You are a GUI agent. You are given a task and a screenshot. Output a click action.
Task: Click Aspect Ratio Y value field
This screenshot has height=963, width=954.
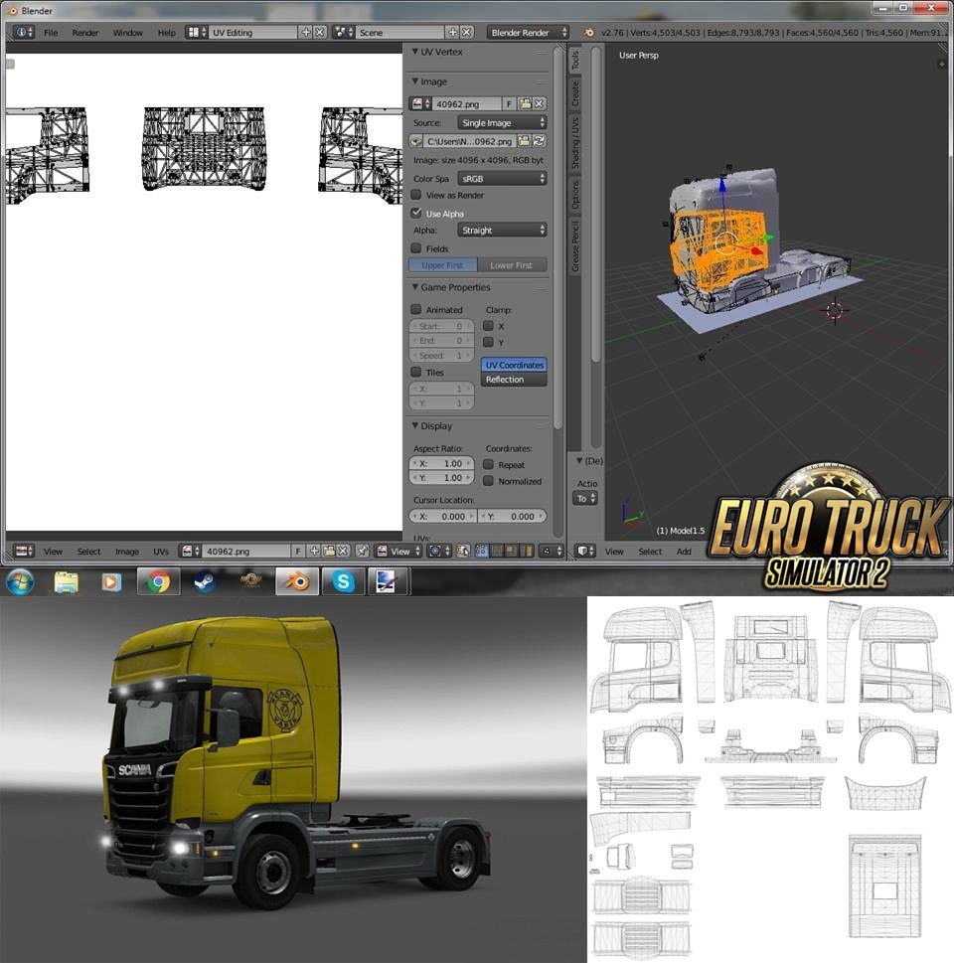click(x=441, y=478)
